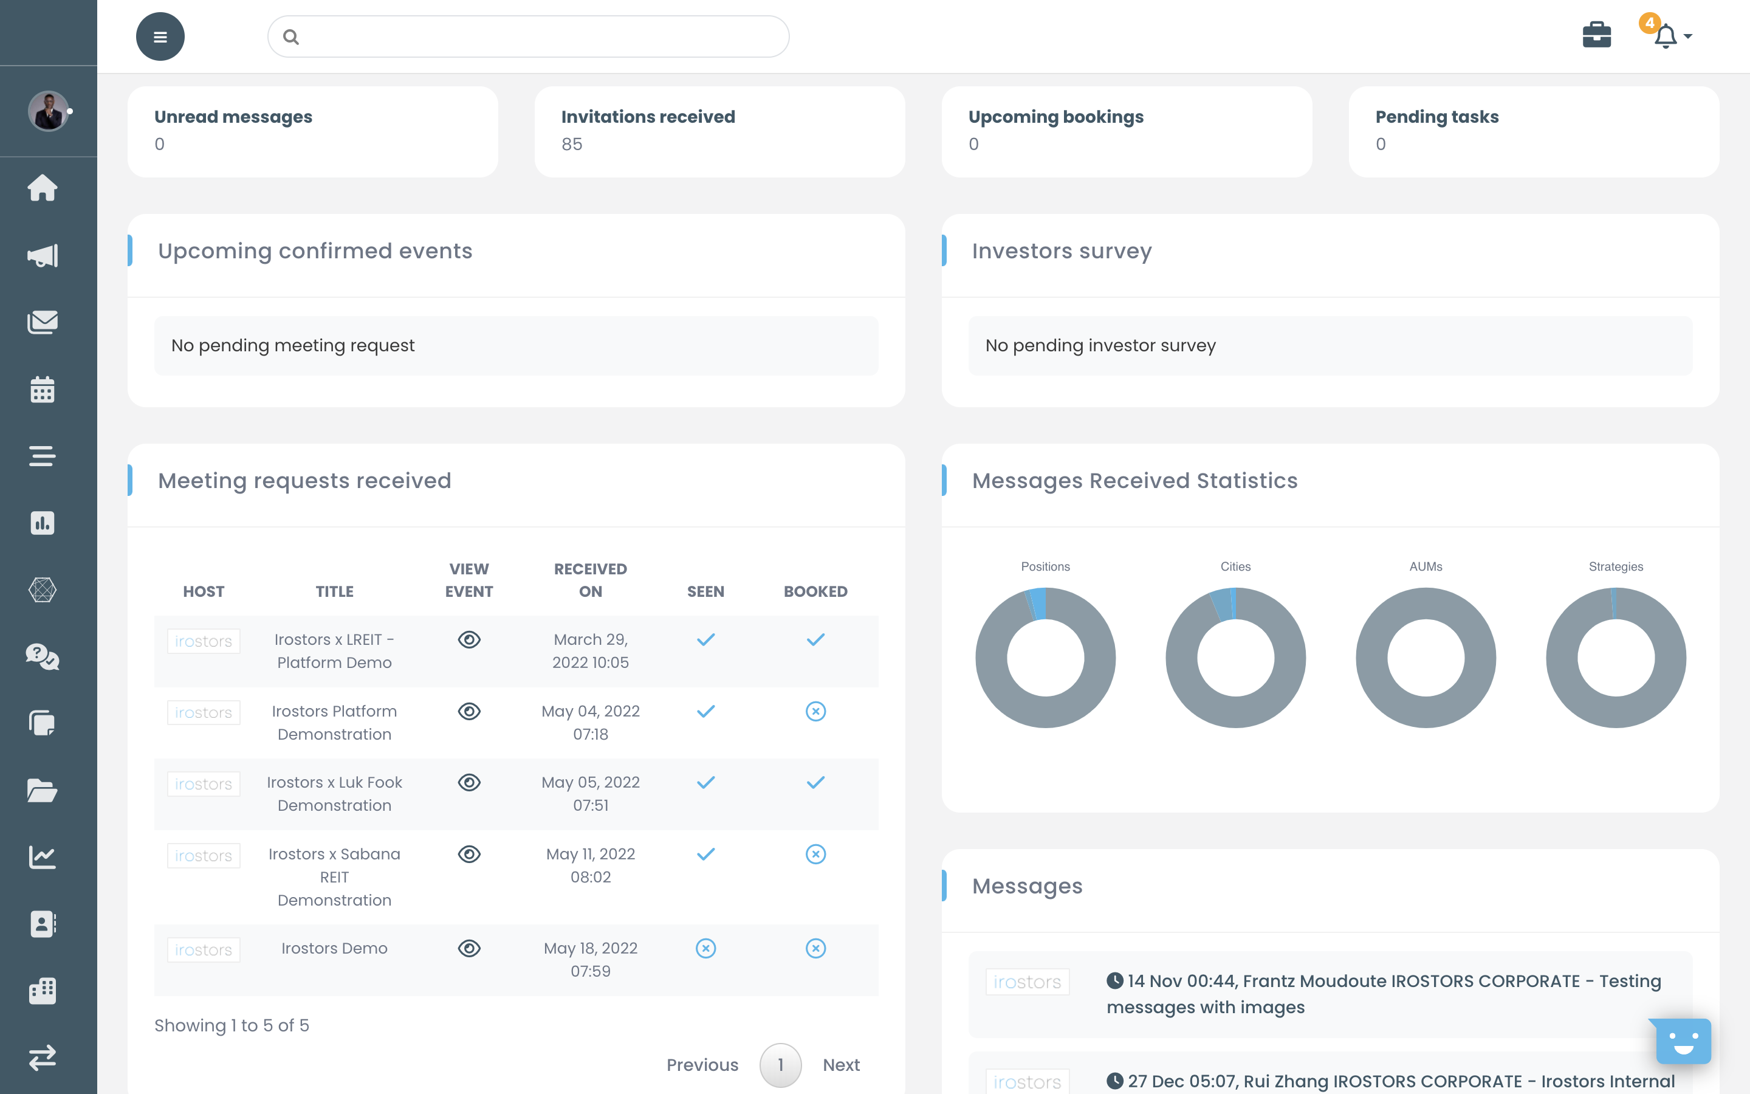View event for Irostors x LREIT Platform Demo
The width and height of the screenshot is (1750, 1094).
(468, 639)
